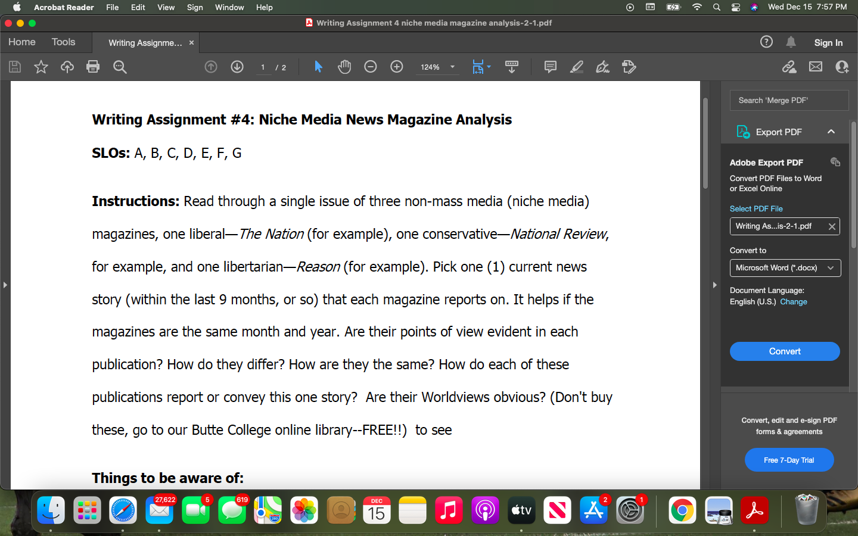
Task: Bookmark file with the star icon
Action: 41,67
